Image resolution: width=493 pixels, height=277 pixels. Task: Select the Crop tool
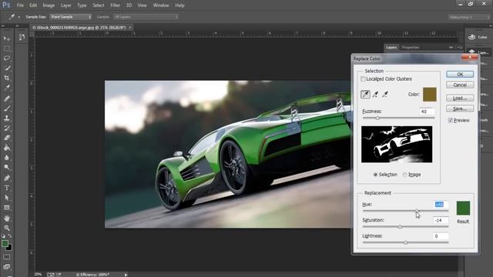coord(7,78)
